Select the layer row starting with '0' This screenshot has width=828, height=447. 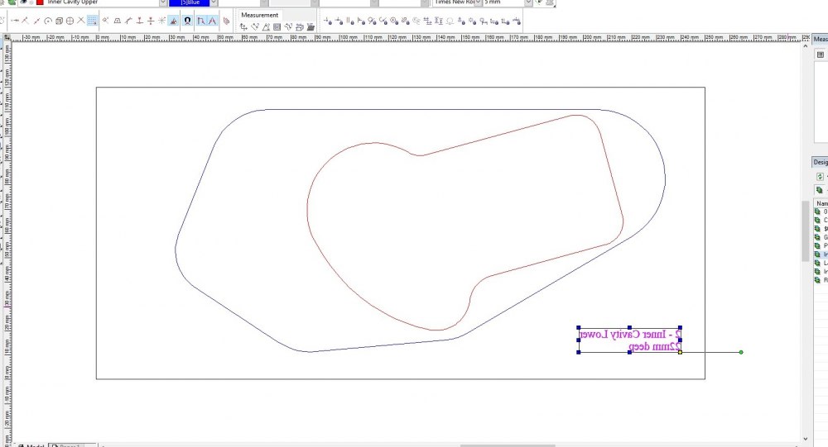(x=821, y=212)
